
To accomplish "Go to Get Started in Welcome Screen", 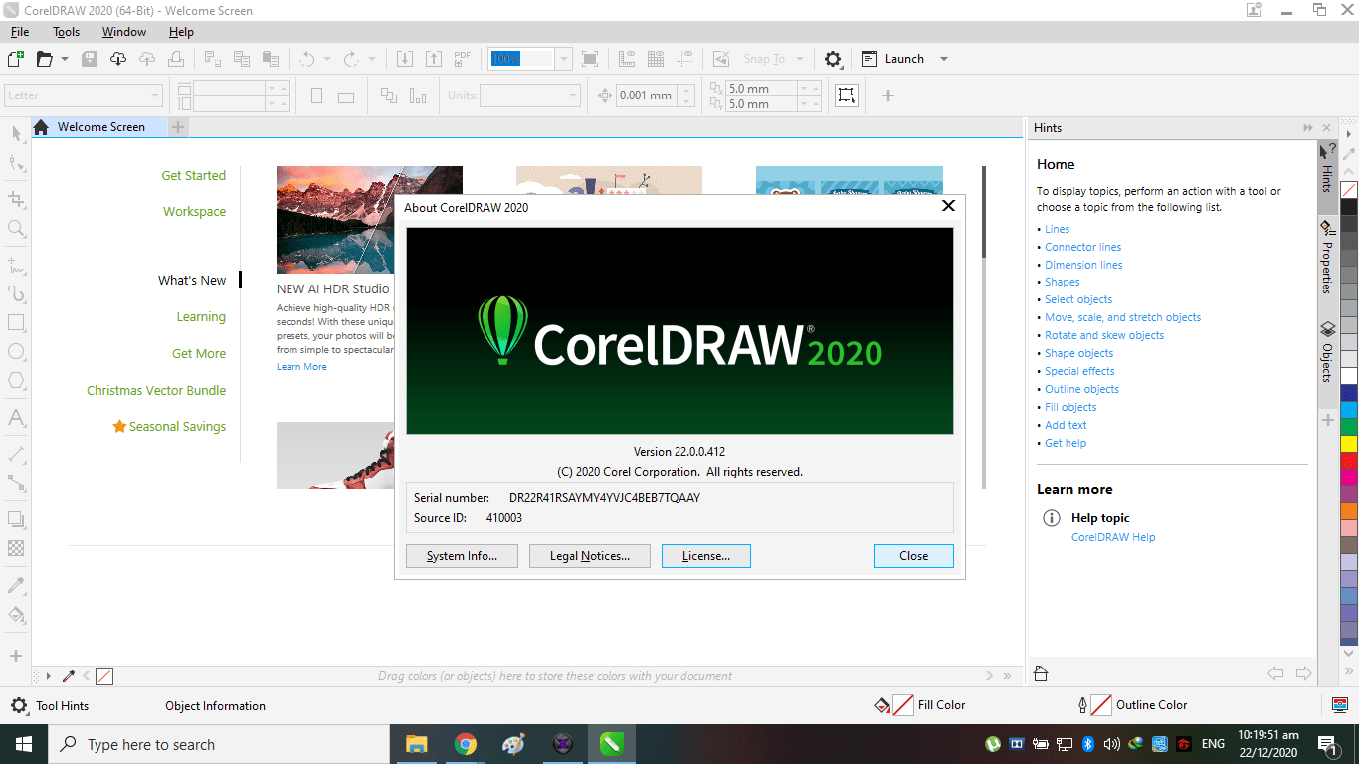I will (194, 175).
